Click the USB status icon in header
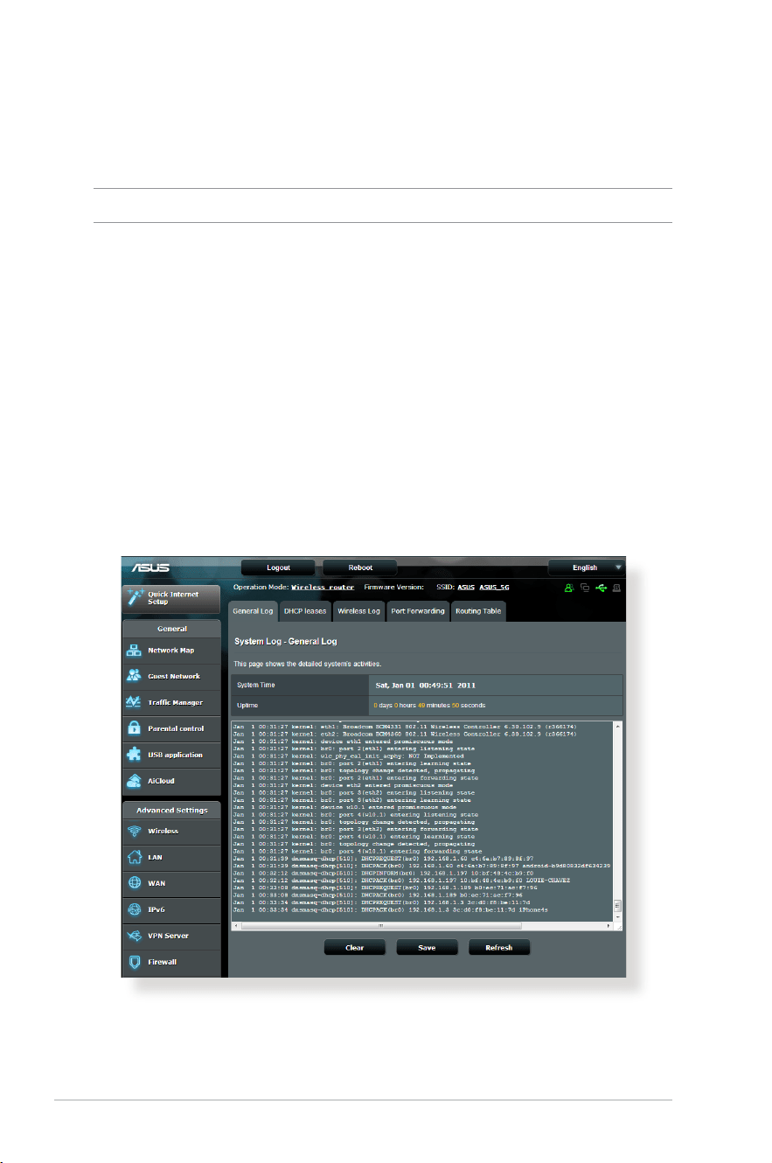This screenshot has height=1163, width=772. pyautogui.click(x=602, y=588)
